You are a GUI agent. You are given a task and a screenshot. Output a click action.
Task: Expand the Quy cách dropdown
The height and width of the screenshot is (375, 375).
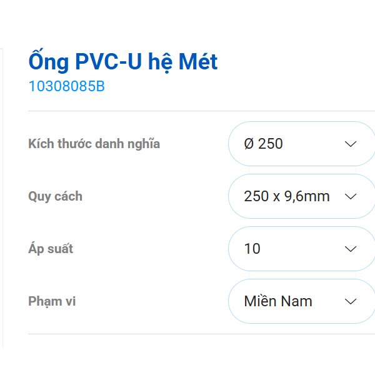tap(301, 196)
